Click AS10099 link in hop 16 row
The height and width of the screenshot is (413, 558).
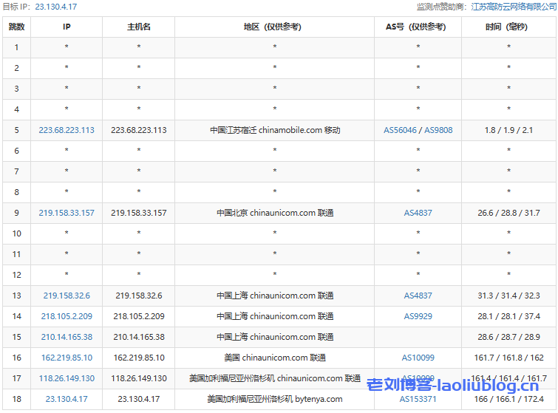tap(418, 358)
